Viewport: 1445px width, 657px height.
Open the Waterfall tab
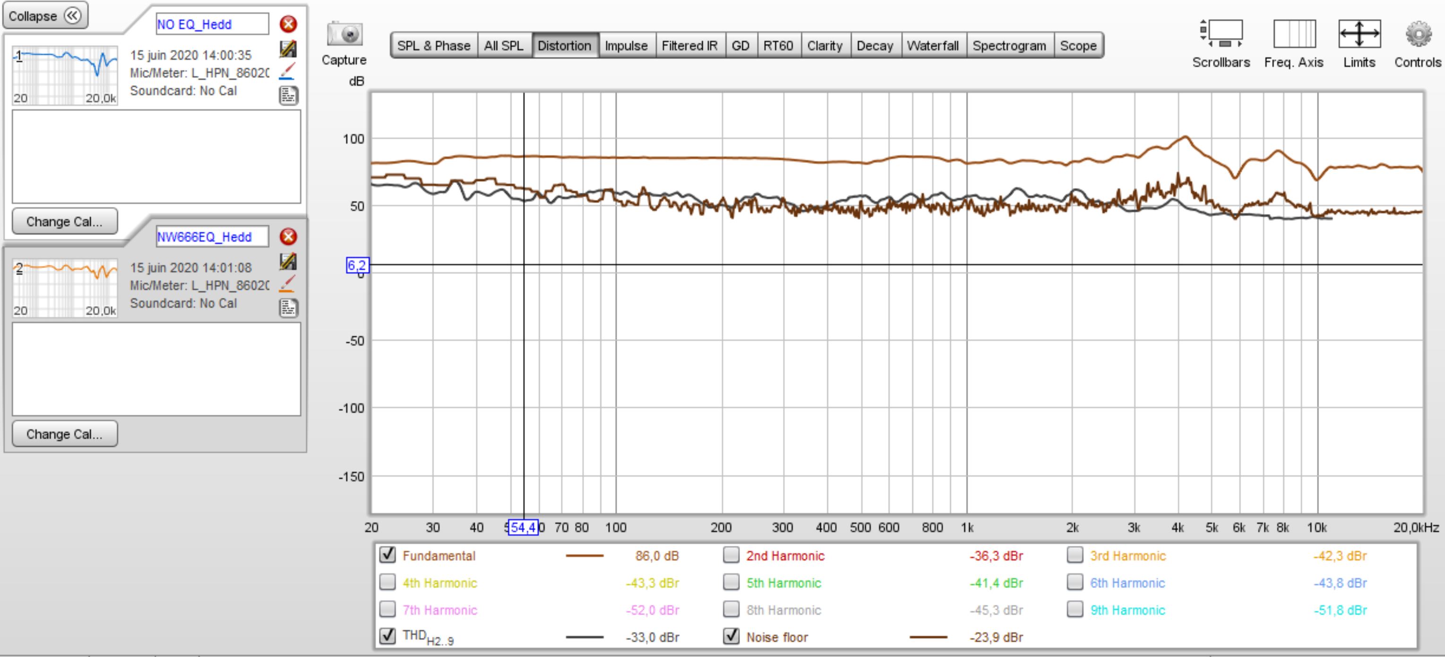click(x=933, y=45)
